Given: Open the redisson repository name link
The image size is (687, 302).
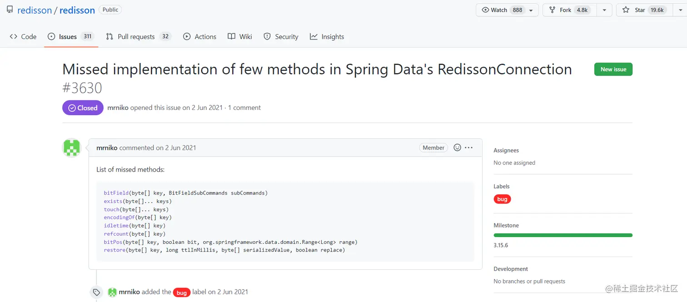Looking at the screenshot, I should 77,10.
